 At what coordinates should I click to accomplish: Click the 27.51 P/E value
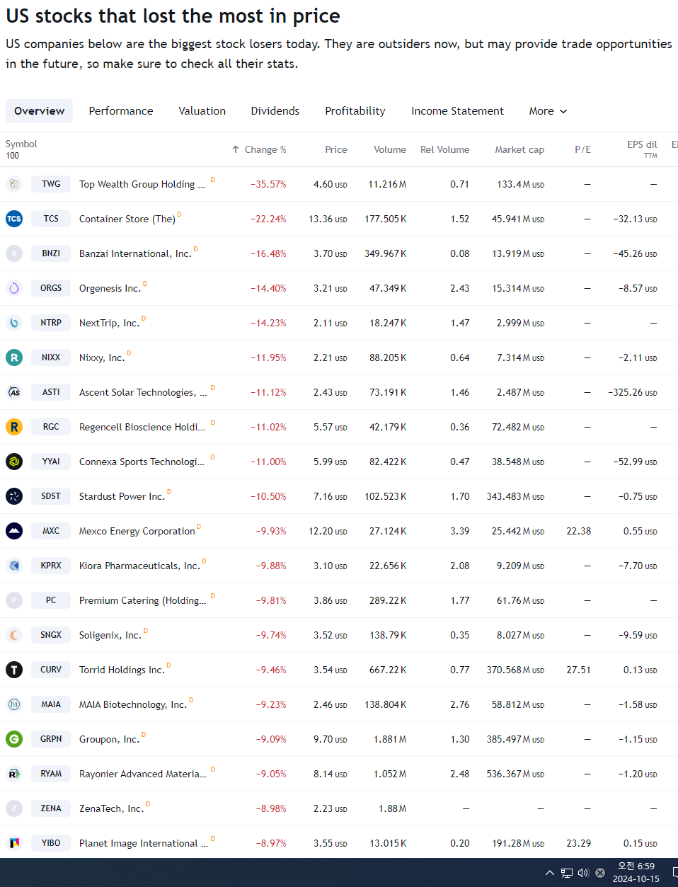click(x=579, y=670)
